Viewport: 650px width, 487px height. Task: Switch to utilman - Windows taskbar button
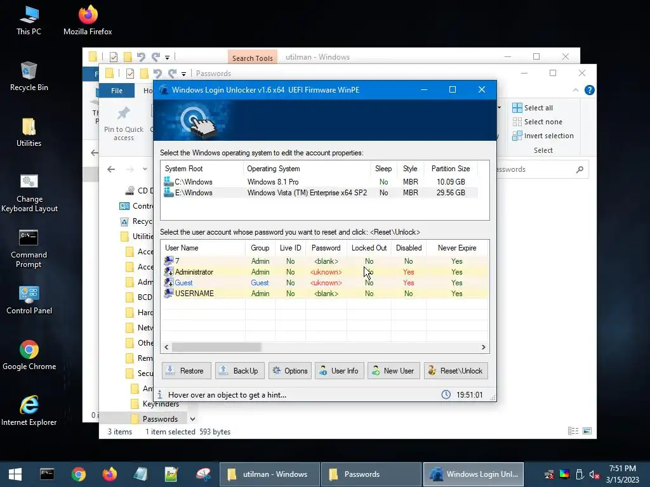click(269, 474)
